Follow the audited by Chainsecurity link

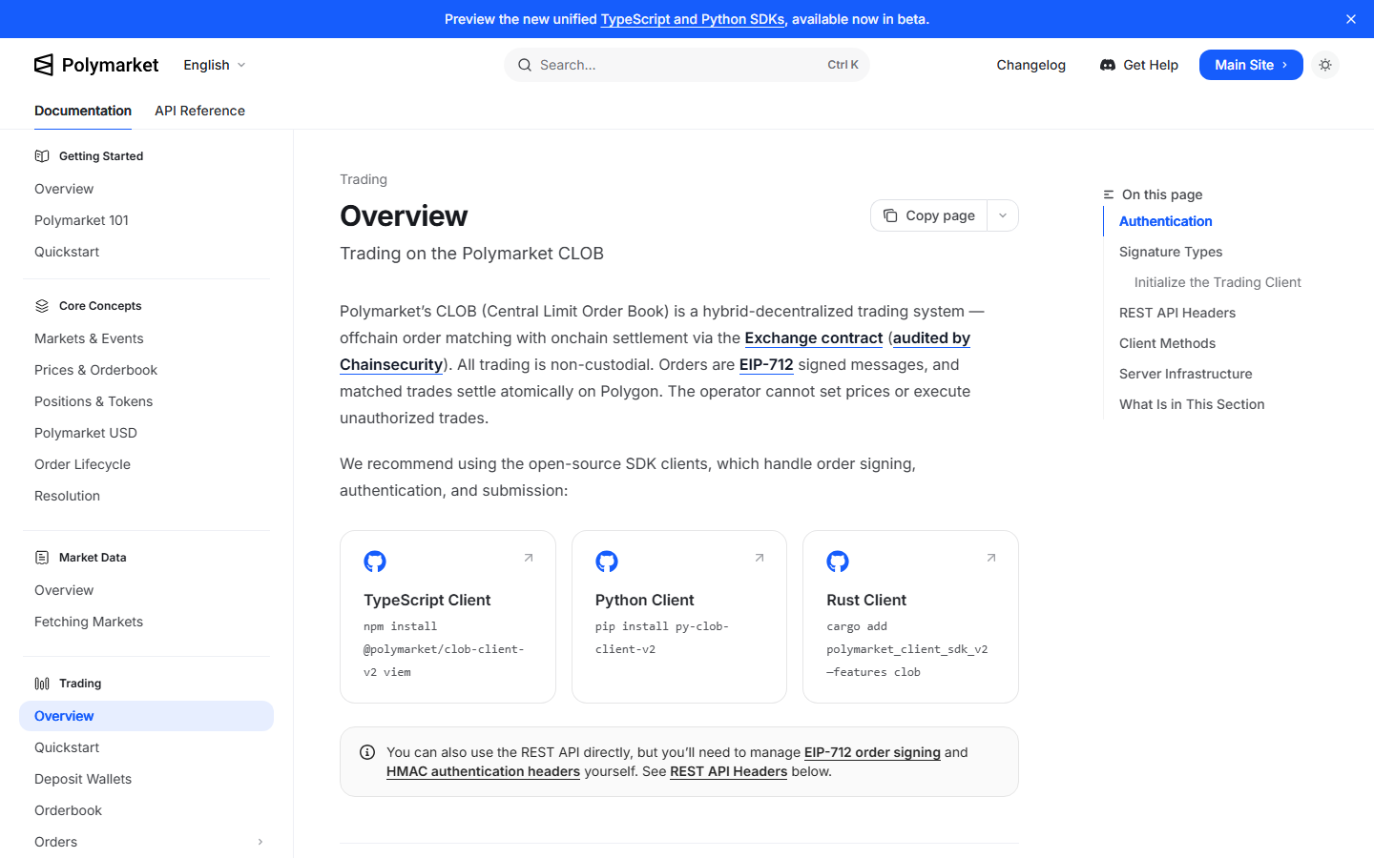[931, 337]
